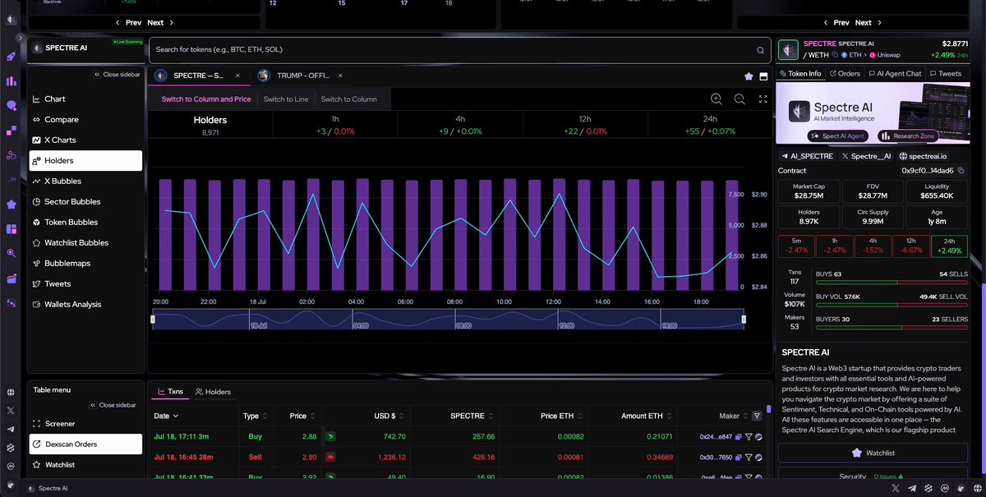The image size is (986, 497).
Task: Open the dashboard layout icon in left rail
Action: [12, 229]
